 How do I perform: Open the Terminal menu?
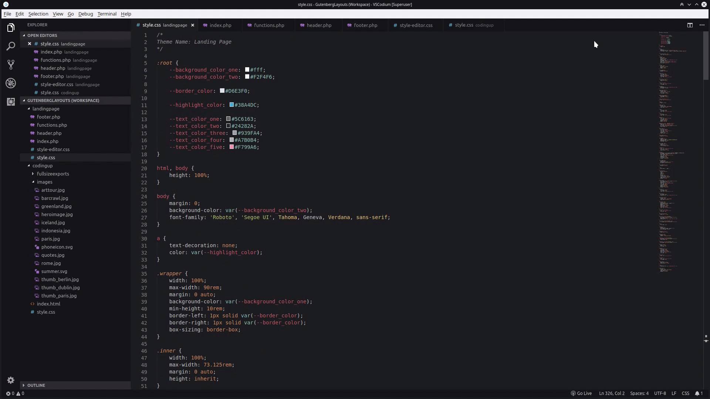coord(107,14)
